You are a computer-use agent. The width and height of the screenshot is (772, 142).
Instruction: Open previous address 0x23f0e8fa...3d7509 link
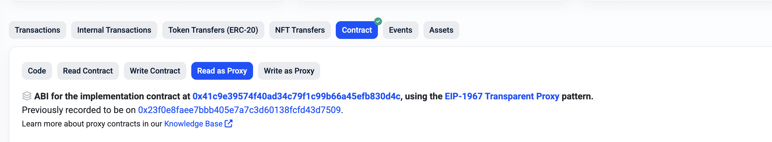(239, 110)
